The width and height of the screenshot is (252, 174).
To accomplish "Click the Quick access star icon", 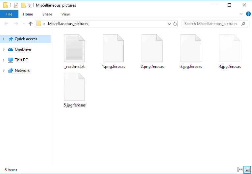I will (x=11, y=39).
